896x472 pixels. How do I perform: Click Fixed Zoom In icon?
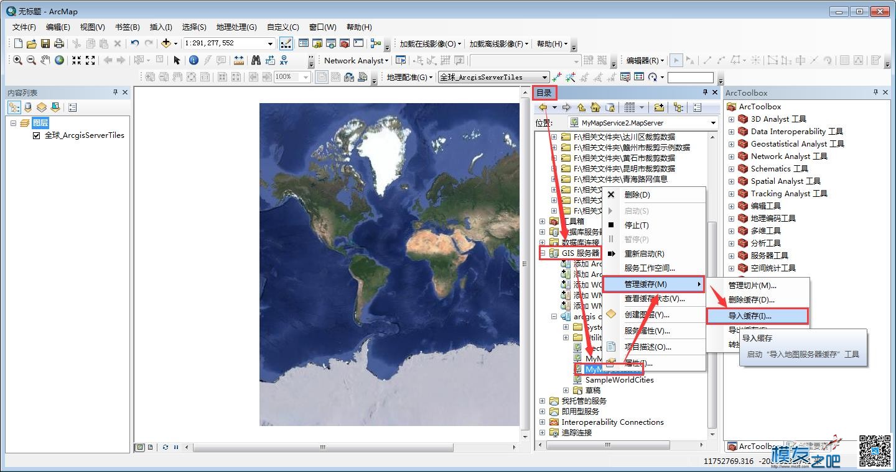coord(77,60)
